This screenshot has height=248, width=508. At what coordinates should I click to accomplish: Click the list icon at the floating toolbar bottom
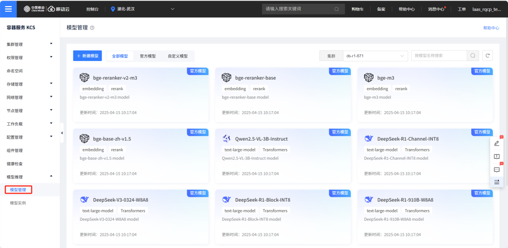[x=497, y=182]
